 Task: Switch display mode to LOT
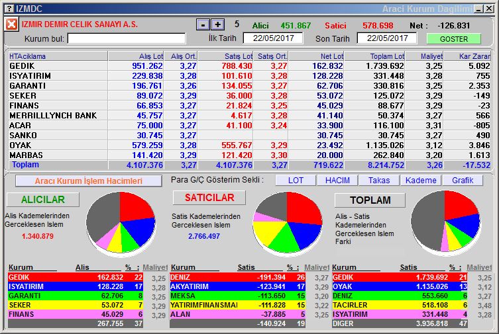[295, 181]
